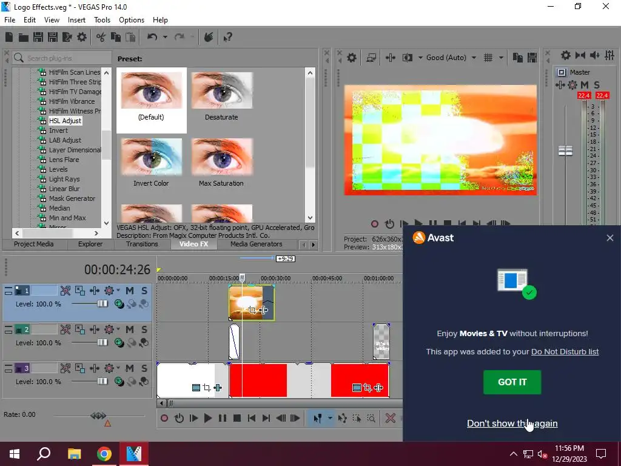Open the track 1 Track FX dropdown arrow
This screenshot has width=621, height=466.
(118, 291)
